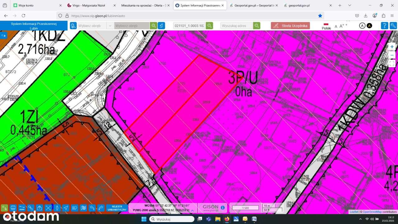Click the 'Rejestr Urbanistyczny' button
Image resolution: width=398 pixels, height=224 pixels.
[x=117, y=208]
